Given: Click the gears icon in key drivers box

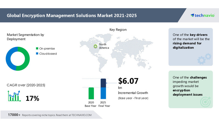Looking at the screenshot, I should tap(204, 58).
